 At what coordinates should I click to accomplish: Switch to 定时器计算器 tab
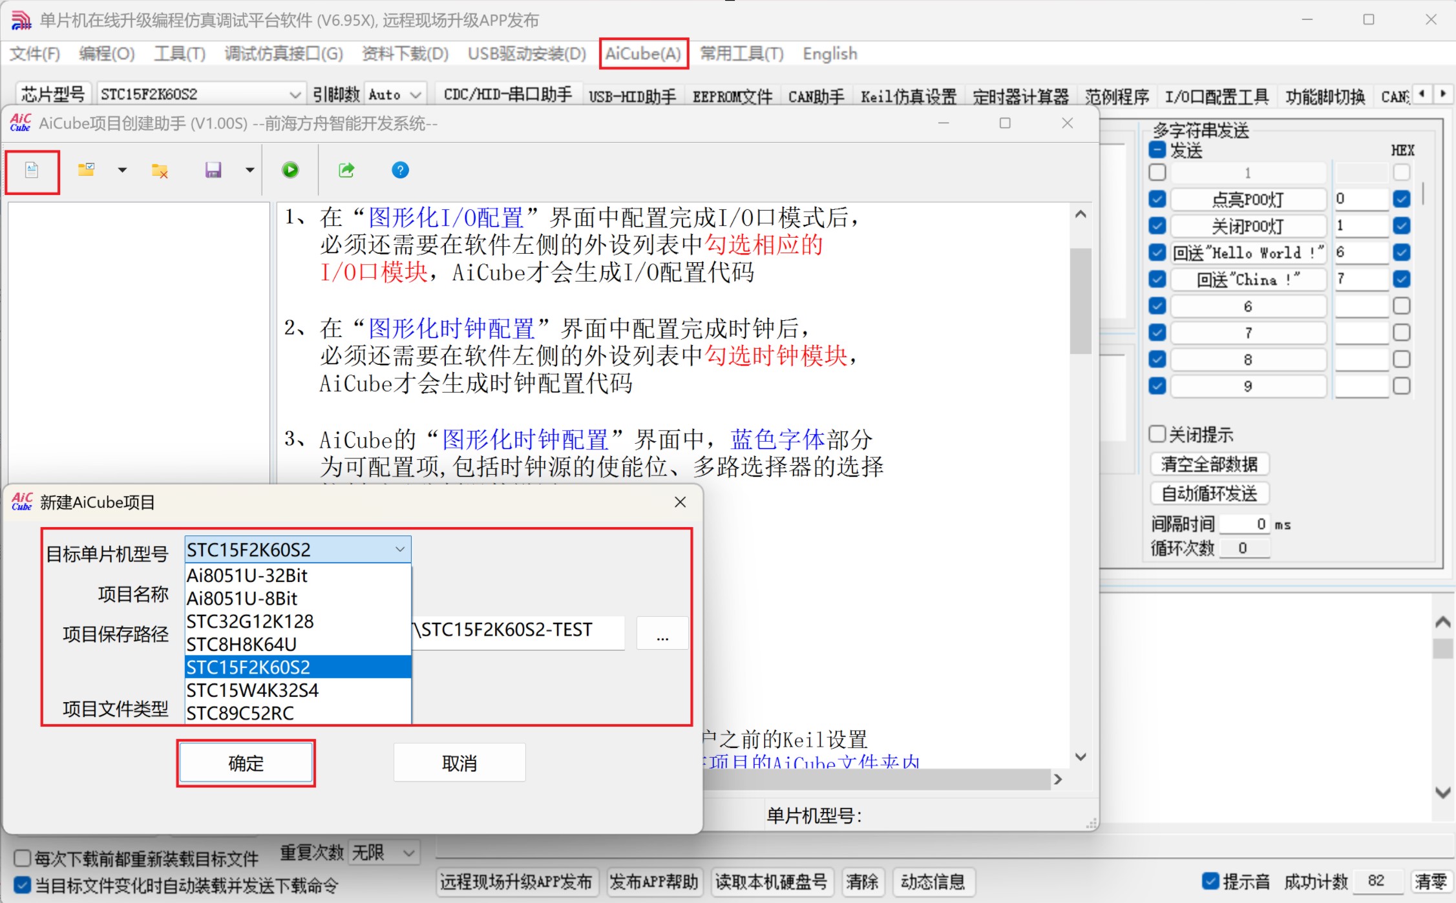click(1021, 97)
